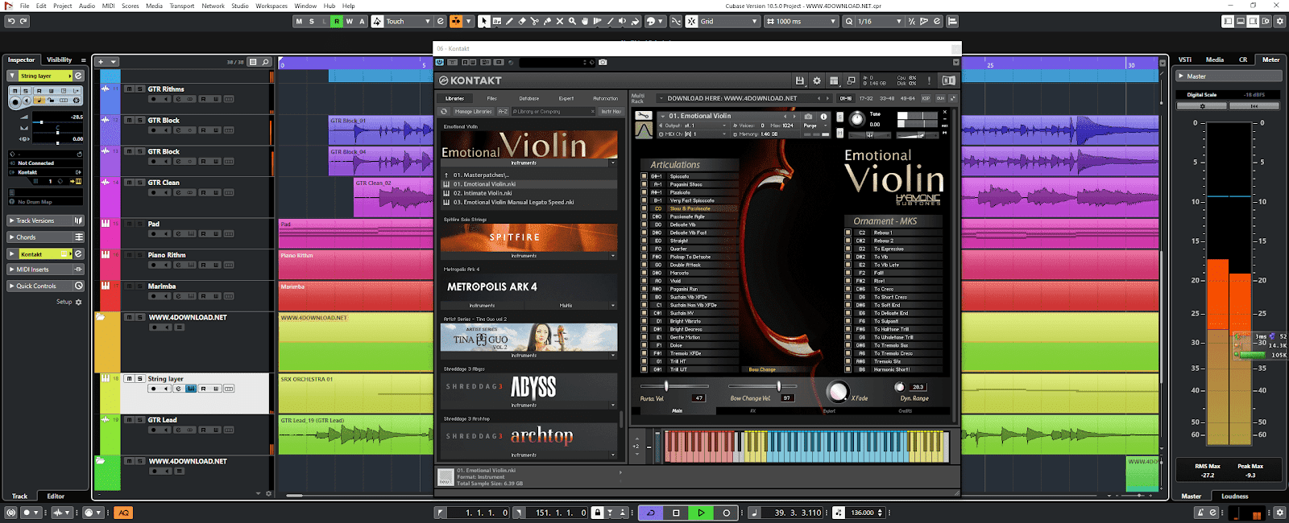Click the transport Play button

click(701, 513)
